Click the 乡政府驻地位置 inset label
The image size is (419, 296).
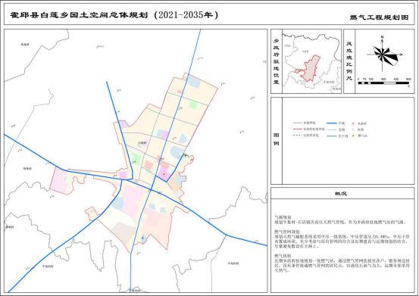[277, 61]
